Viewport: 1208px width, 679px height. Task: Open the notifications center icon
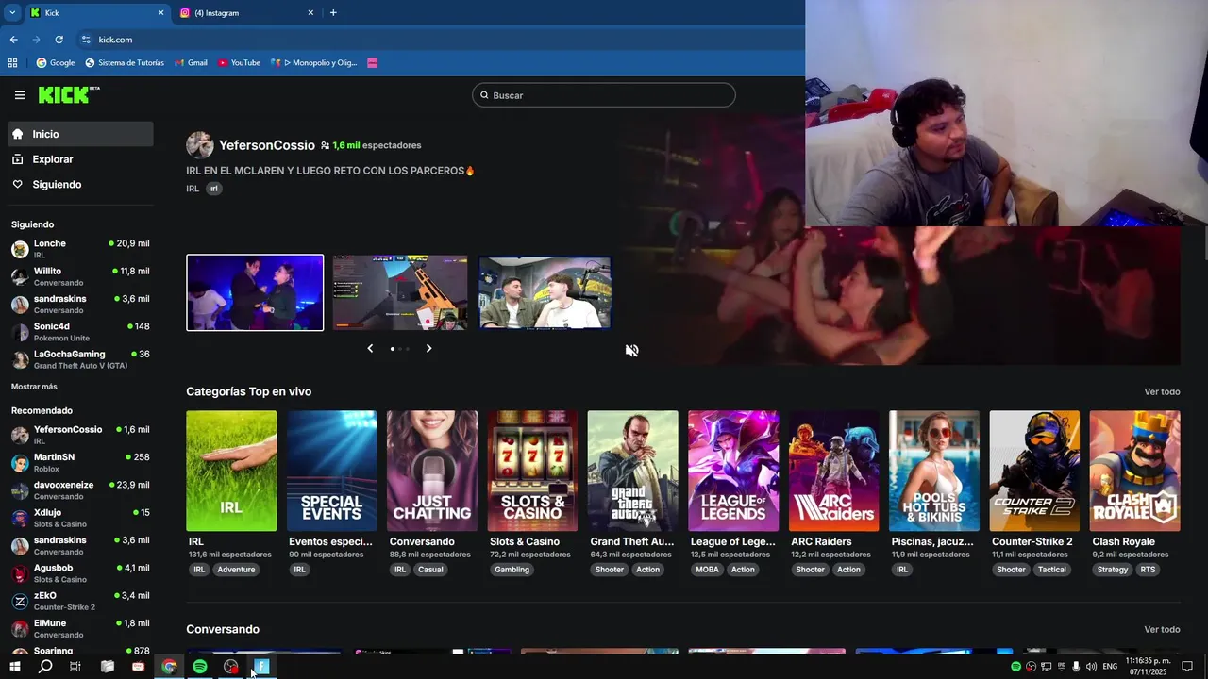[1187, 667]
